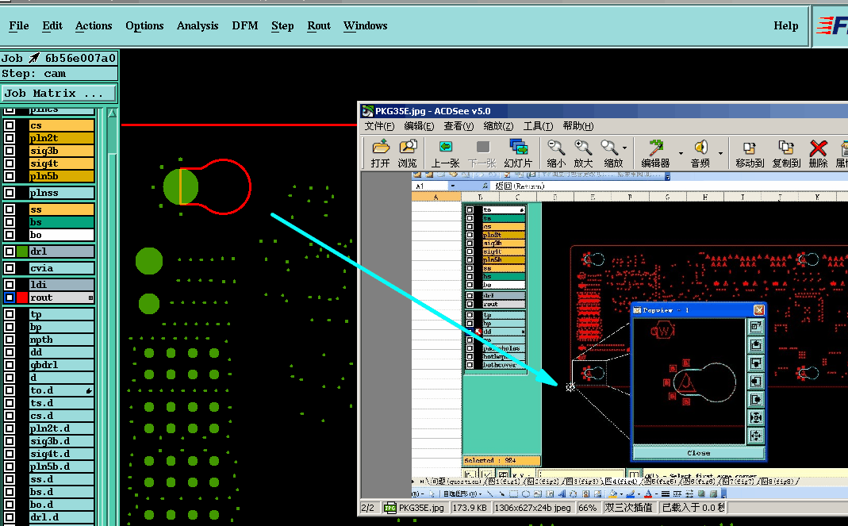Click the expand box on the rout layer row
Image resolution: width=848 pixels, height=526 pixels.
(90, 298)
